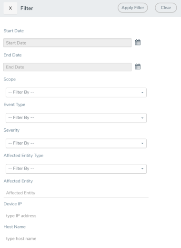Viewport: 181px width, 248px height.
Task: Click the Apply Filter button
Action: point(133,8)
